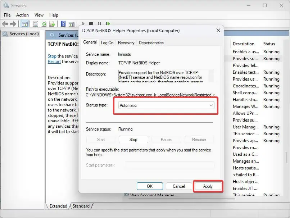Click the Restart hyperlink for the service
This screenshot has height=218, width=290.
54,61
